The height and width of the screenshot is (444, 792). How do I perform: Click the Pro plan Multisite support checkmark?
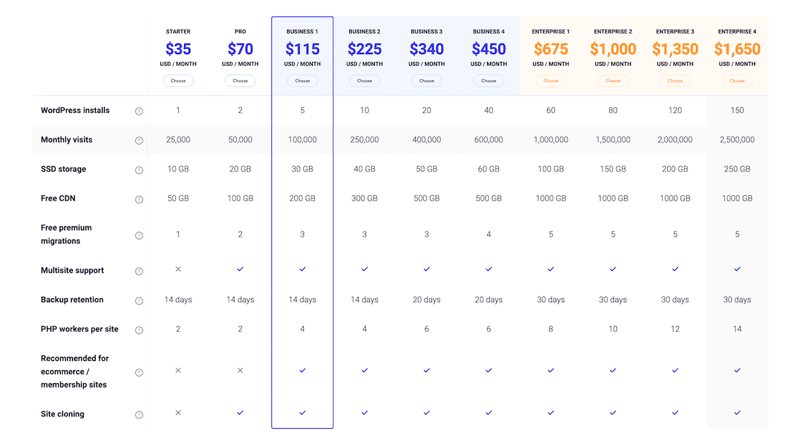[x=240, y=269]
